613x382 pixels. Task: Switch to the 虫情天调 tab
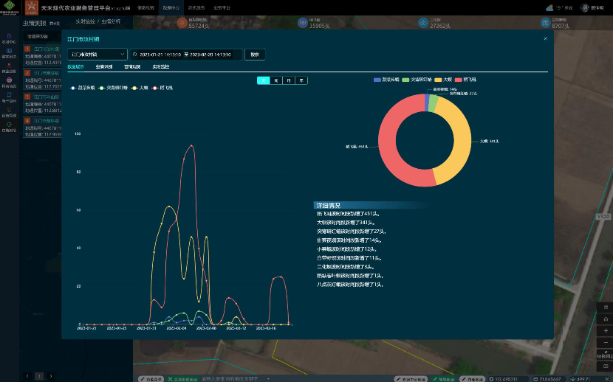click(104, 67)
